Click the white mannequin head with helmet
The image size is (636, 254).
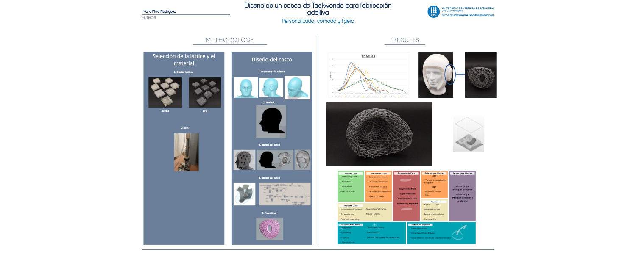click(x=435, y=75)
